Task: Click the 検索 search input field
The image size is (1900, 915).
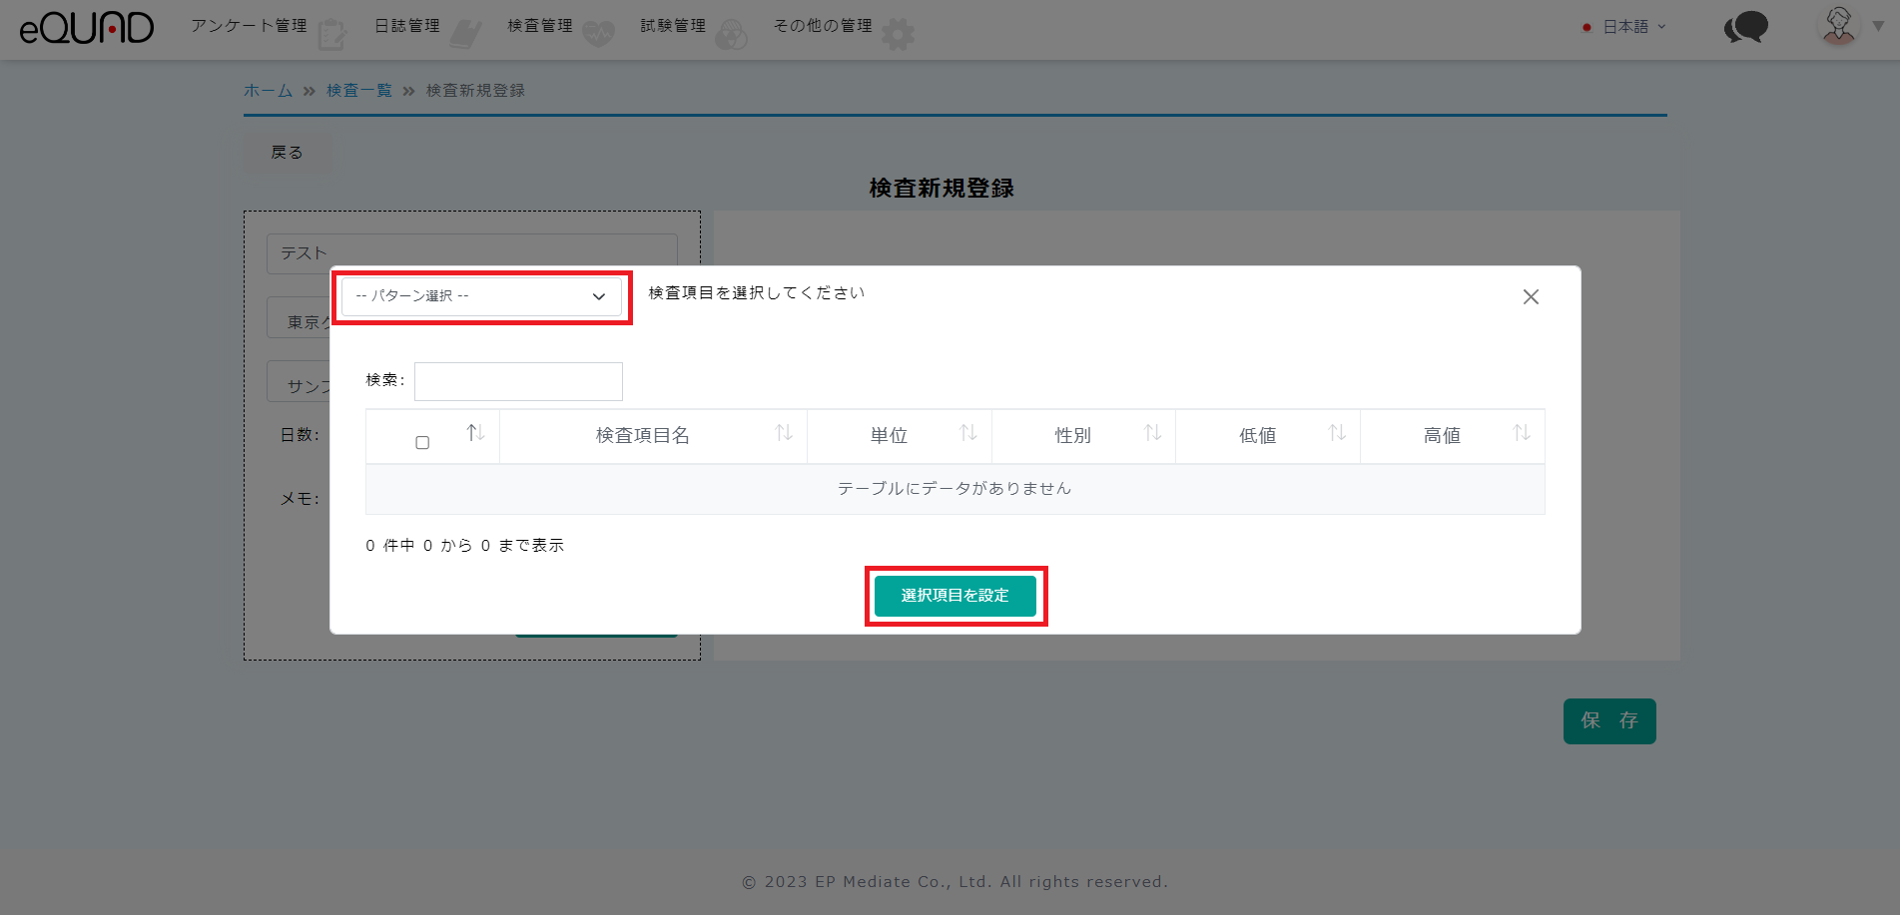Action: click(518, 381)
